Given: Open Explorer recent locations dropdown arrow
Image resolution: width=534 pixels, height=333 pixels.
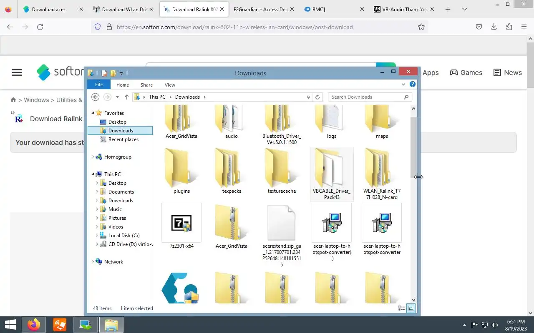Looking at the screenshot, I should [117, 97].
